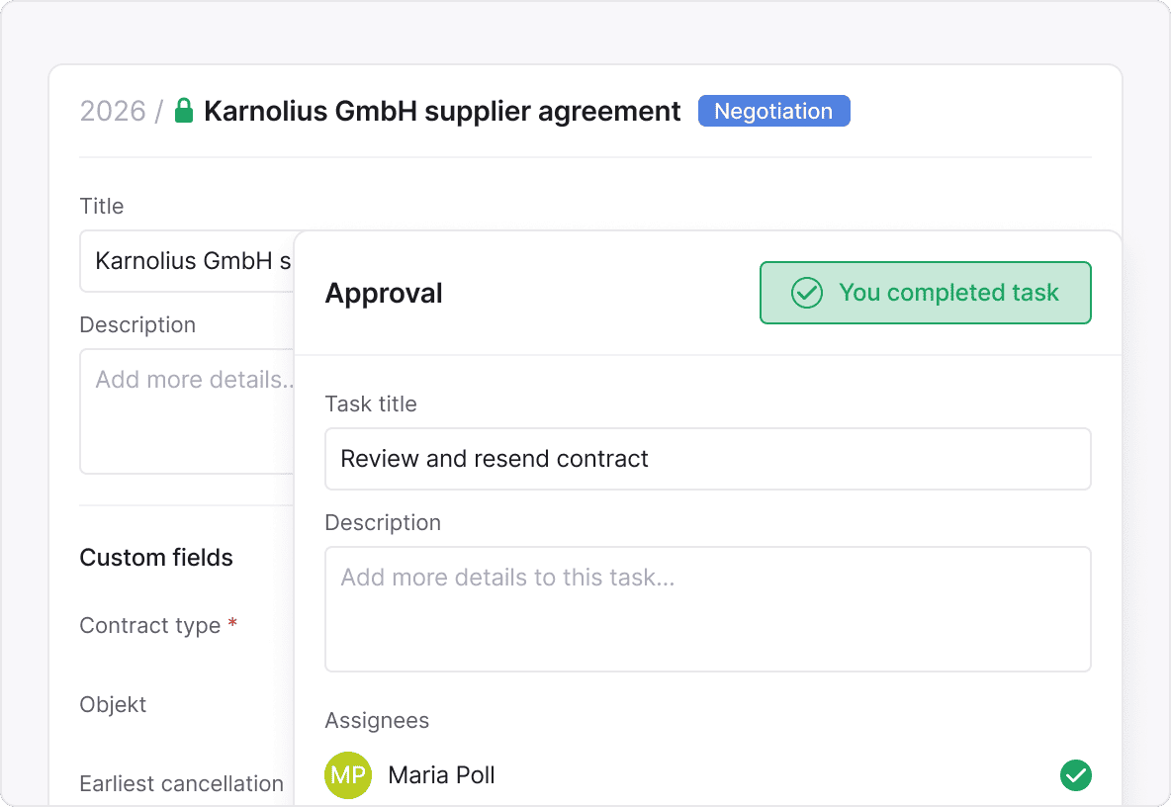Click the Negotiation status badge

[773, 111]
